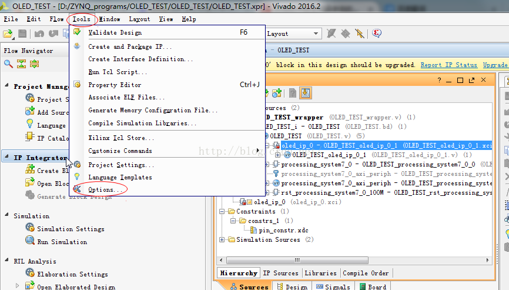Expand the Open Elaborated Design arrow
The width and height of the screenshot is (509, 290).
coord(18,286)
